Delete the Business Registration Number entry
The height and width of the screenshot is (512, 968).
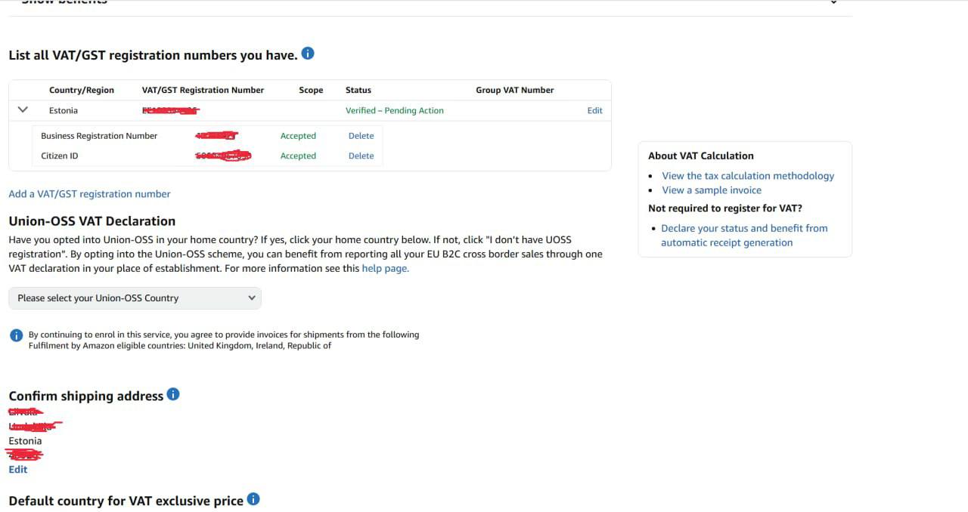361,136
